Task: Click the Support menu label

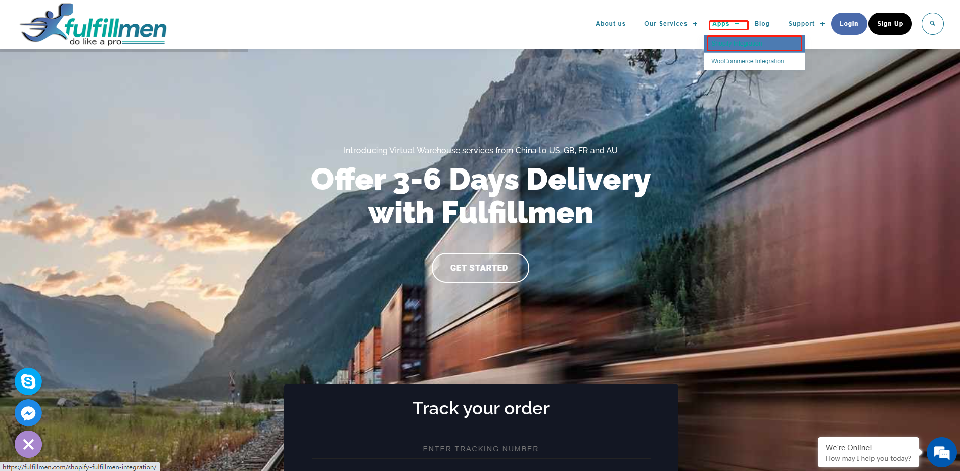Action: coord(801,24)
